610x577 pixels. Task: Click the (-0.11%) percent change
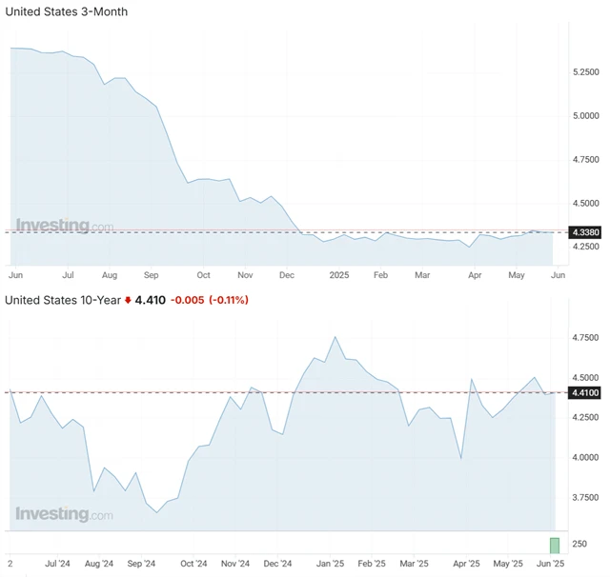click(229, 300)
